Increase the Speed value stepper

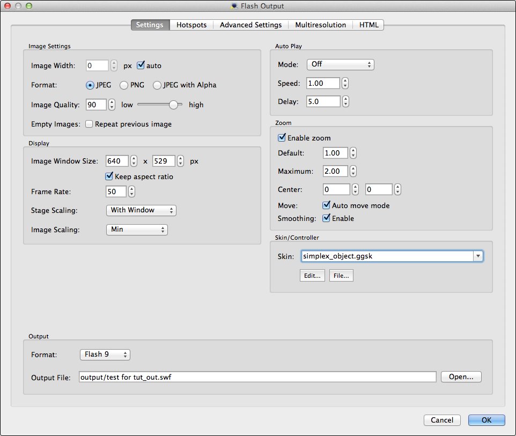[345, 81]
